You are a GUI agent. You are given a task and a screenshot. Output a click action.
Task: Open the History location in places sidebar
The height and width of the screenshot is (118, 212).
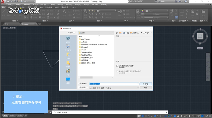pyautogui.click(x=68, y=47)
